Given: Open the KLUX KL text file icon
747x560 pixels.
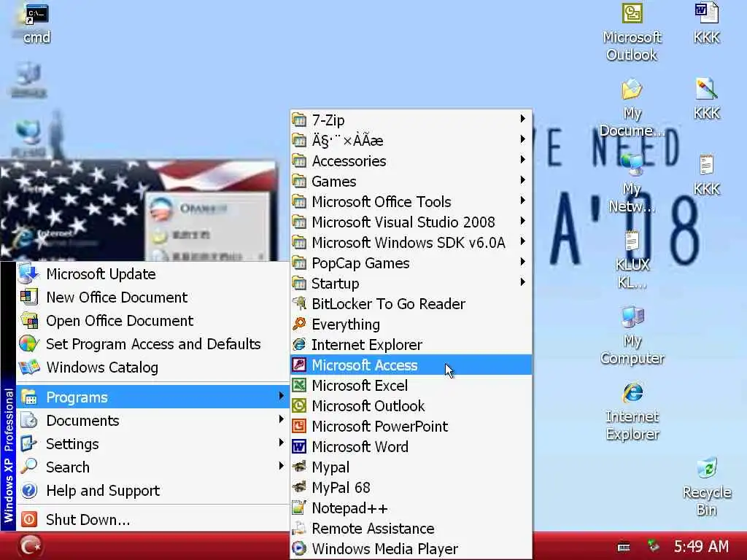Looking at the screenshot, I should point(632,241).
